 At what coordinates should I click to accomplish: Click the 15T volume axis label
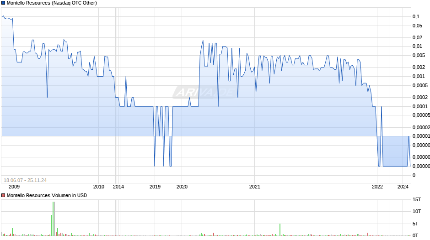417,200
